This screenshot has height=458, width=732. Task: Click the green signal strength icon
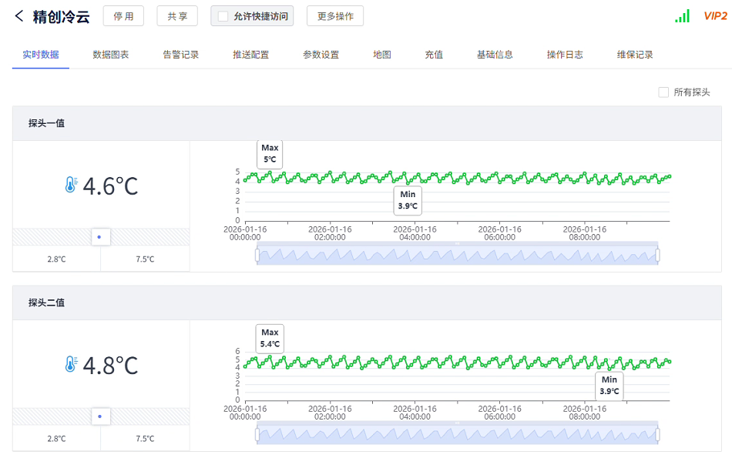682,16
